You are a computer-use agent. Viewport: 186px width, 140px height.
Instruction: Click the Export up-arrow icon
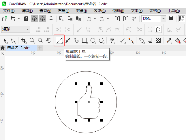[126, 19]
